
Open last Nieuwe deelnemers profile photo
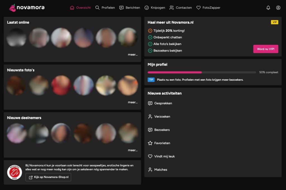[x=128, y=133]
